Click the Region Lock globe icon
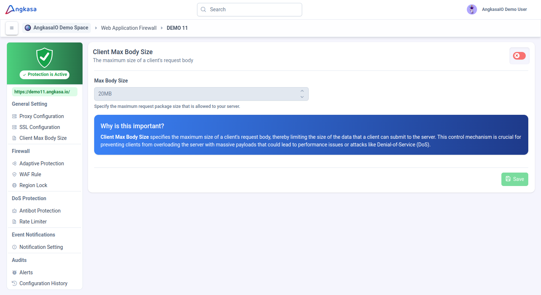Image resolution: width=541 pixels, height=295 pixels. pos(15,185)
